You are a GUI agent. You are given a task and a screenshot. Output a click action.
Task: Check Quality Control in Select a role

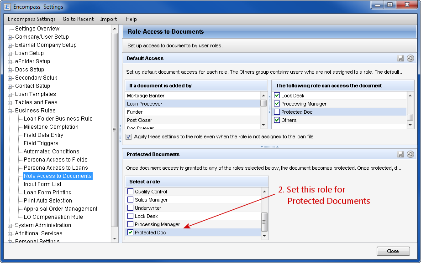[x=130, y=192]
